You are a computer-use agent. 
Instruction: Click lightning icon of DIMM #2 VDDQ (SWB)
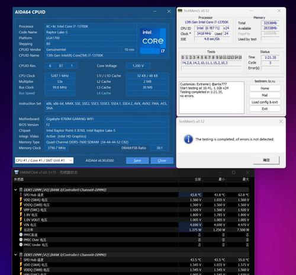tap(21, 270)
